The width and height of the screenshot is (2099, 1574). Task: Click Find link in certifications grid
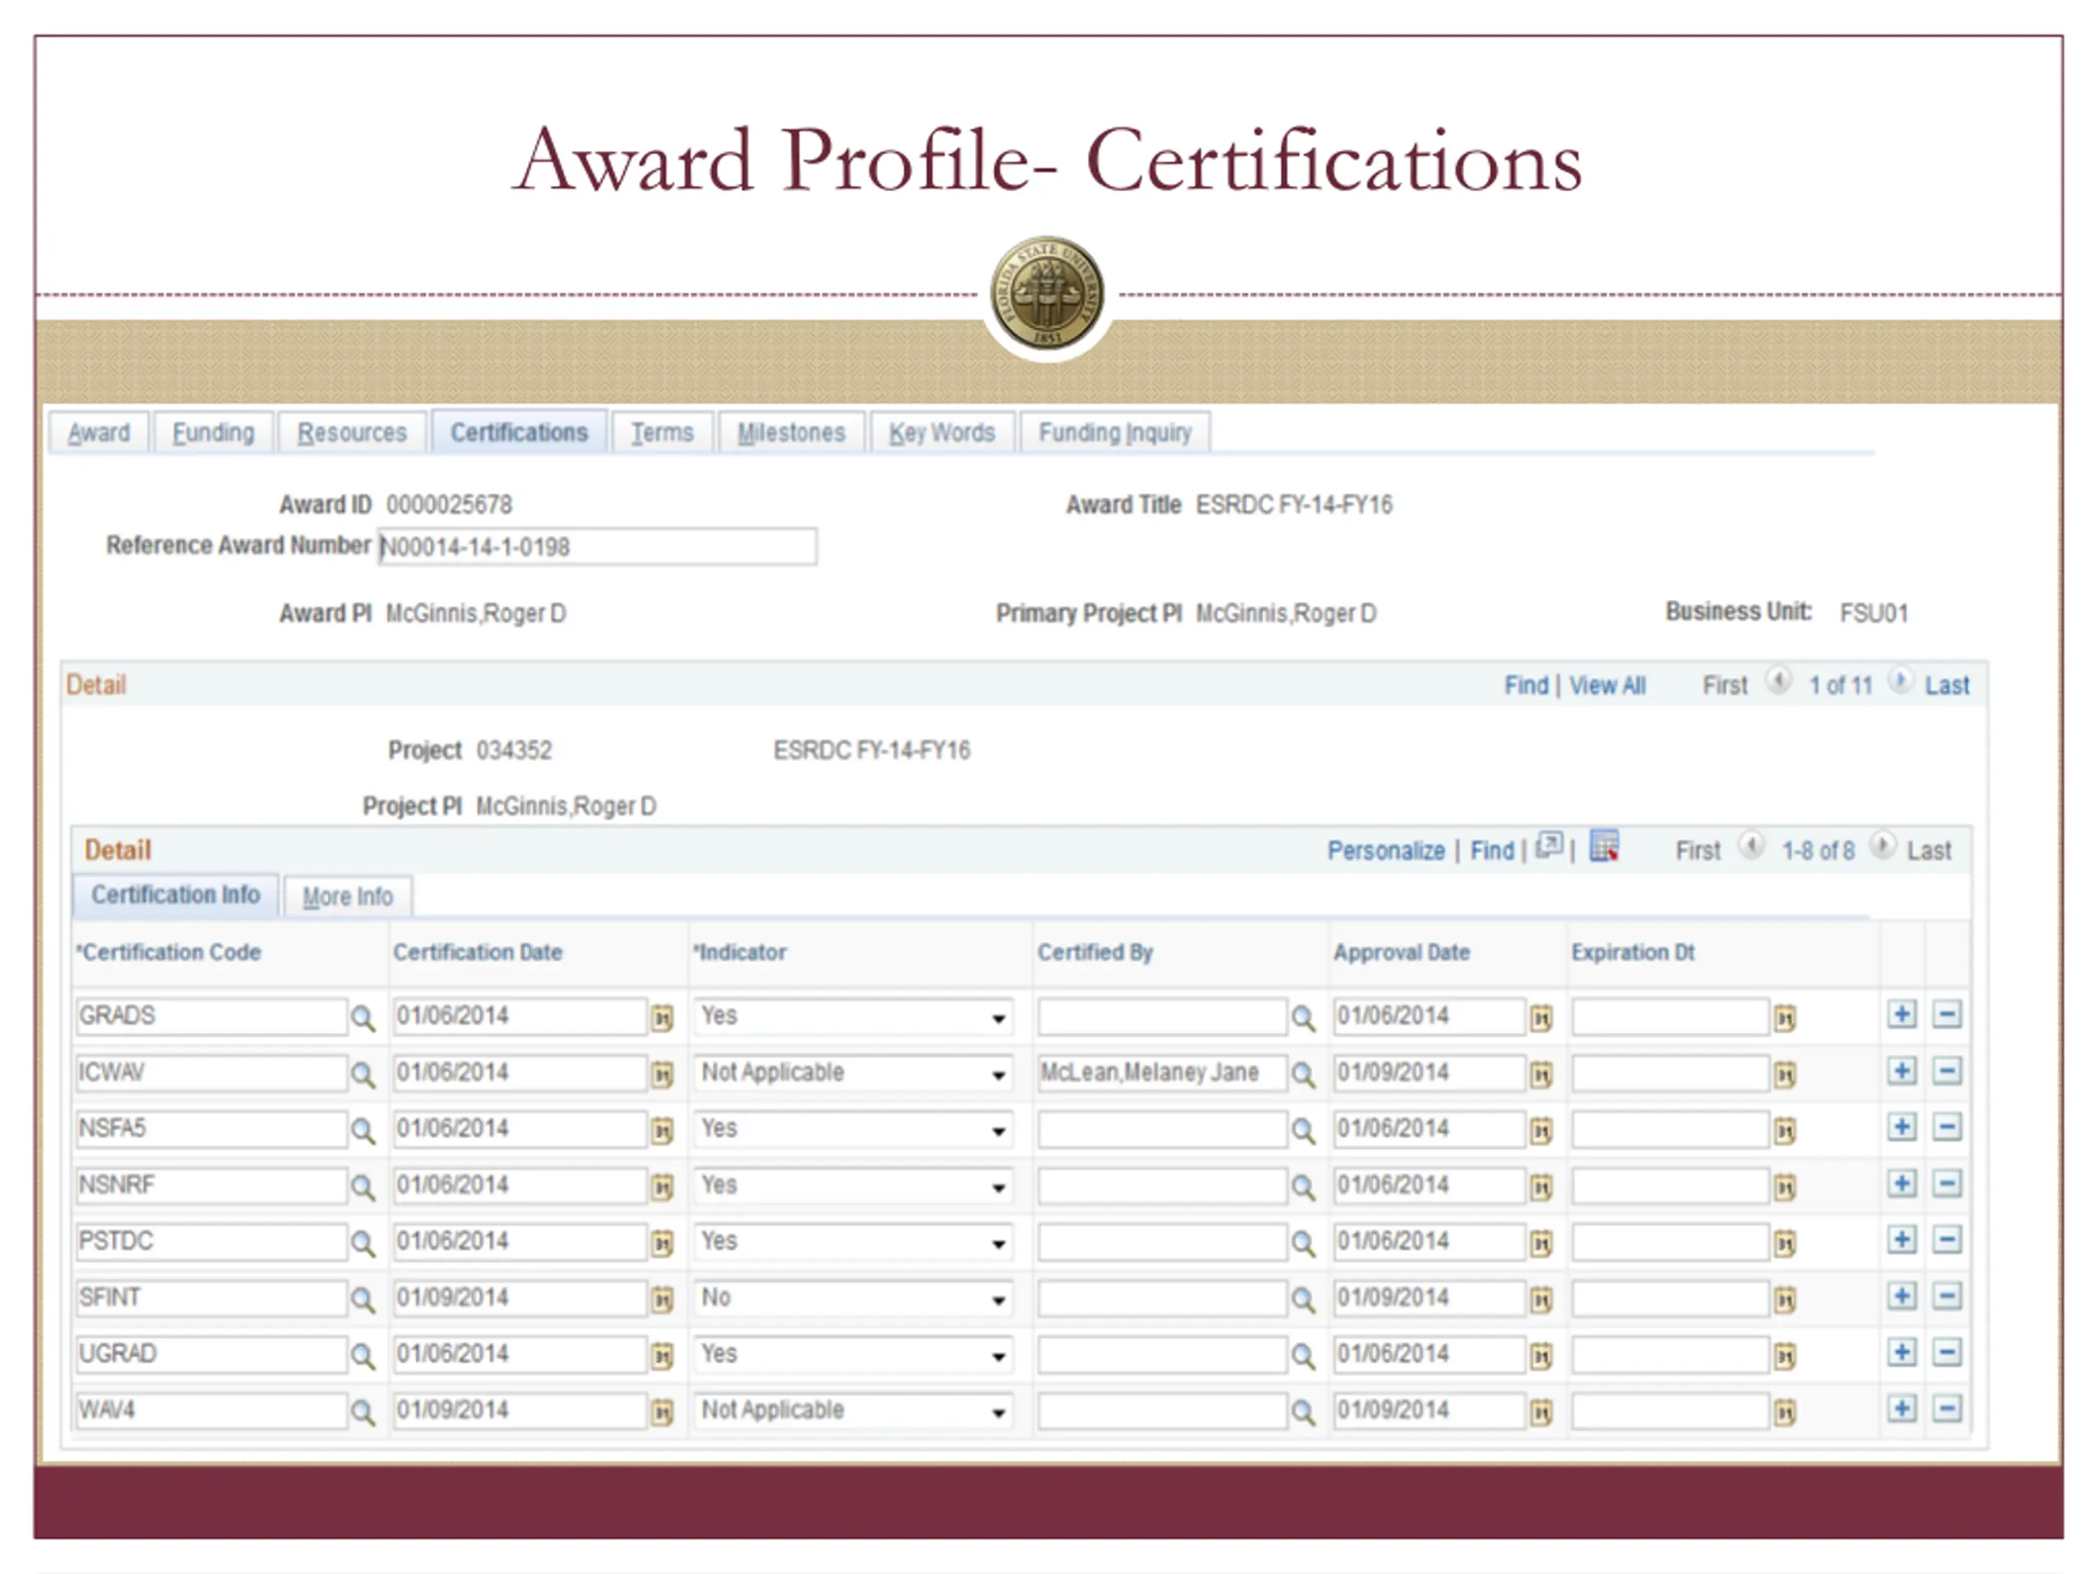click(1491, 850)
